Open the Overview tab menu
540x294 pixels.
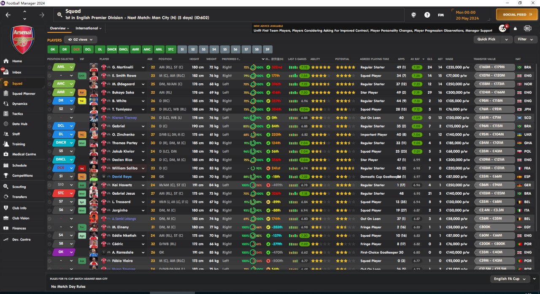(59, 28)
